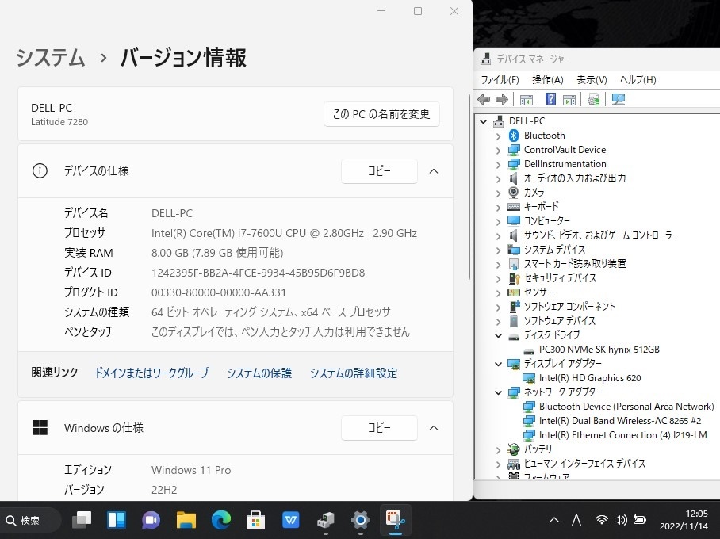Collapse the ディスプレイ アダプター category

(498, 363)
